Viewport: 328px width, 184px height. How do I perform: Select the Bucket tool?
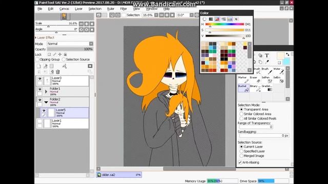(x=244, y=88)
